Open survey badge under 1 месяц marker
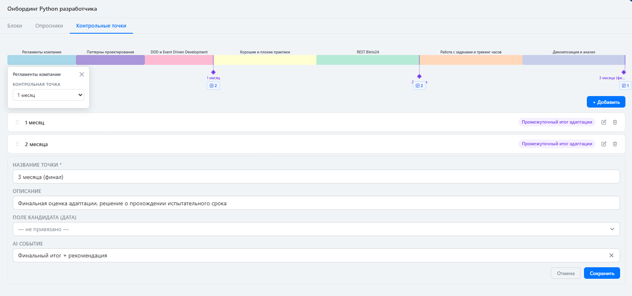The width and height of the screenshot is (632, 296). point(213,86)
